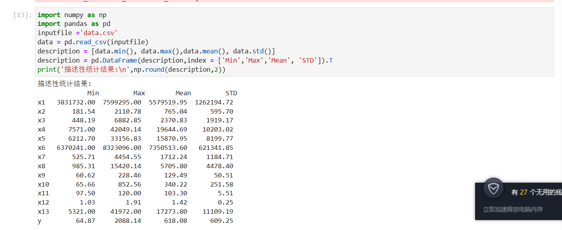Click the code line 'import pandas as pd'

click(74, 24)
